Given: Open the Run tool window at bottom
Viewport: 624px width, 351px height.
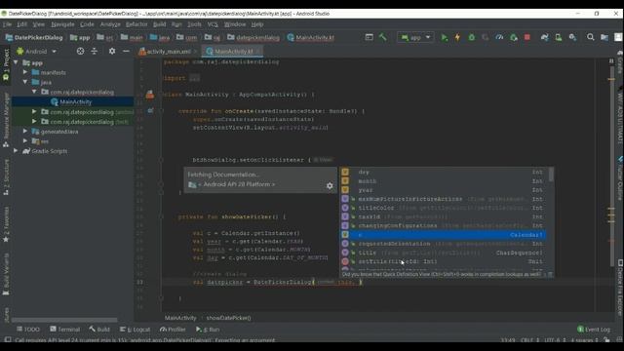Looking at the screenshot, I should (x=208, y=330).
